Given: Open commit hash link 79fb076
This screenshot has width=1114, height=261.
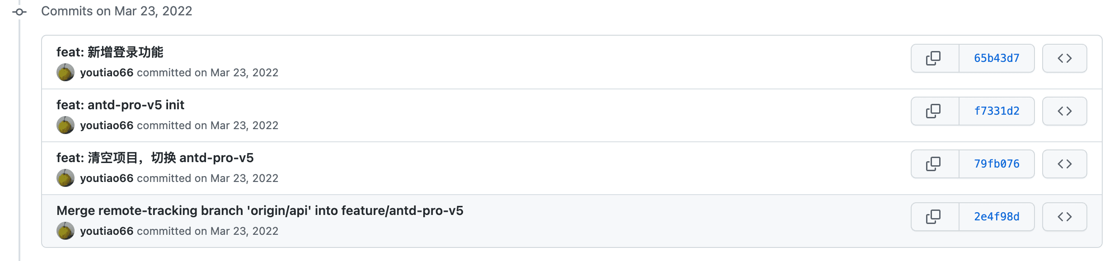Looking at the screenshot, I should click(997, 164).
